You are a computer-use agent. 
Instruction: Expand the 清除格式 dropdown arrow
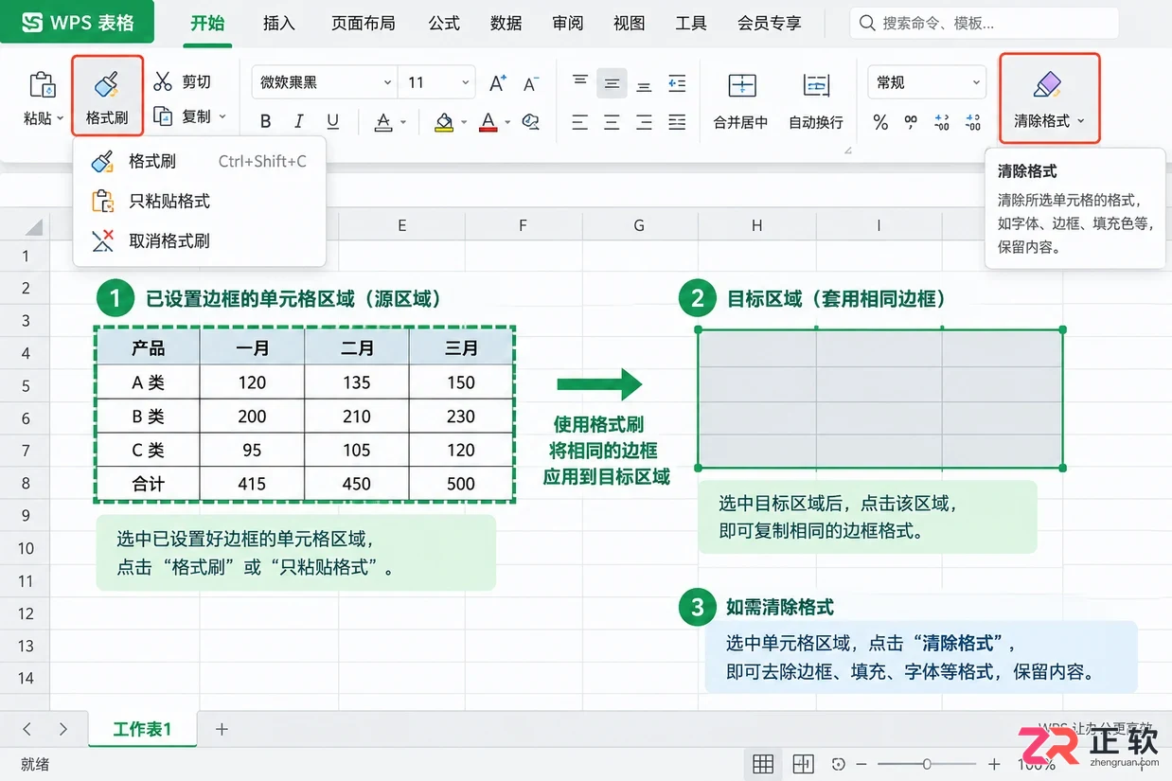[1081, 121]
